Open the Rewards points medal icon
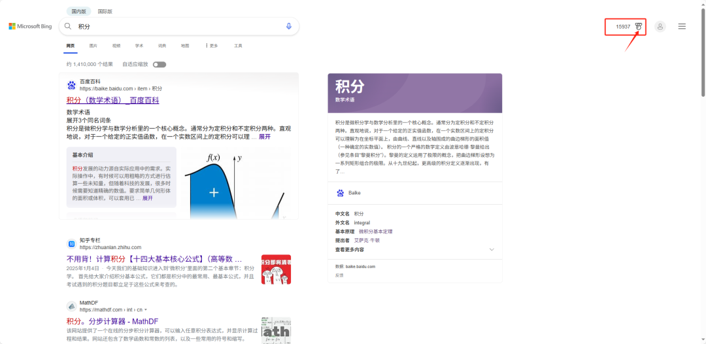Screen dimensions: 706x344 (639, 26)
